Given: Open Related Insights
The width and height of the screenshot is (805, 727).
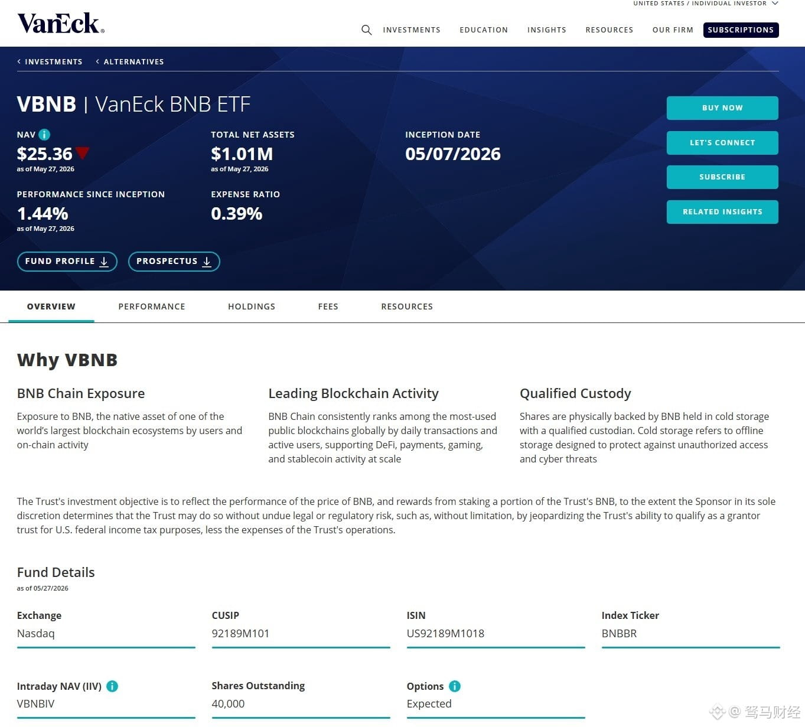Looking at the screenshot, I should [722, 212].
